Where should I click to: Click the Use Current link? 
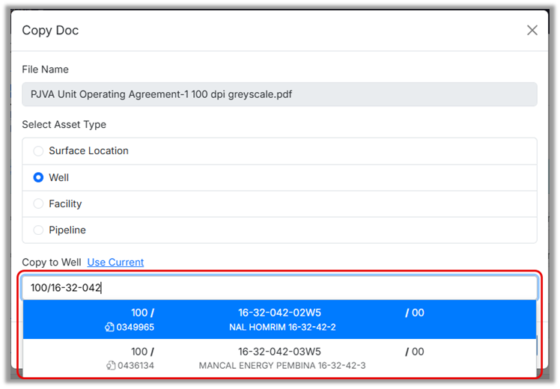pos(115,263)
